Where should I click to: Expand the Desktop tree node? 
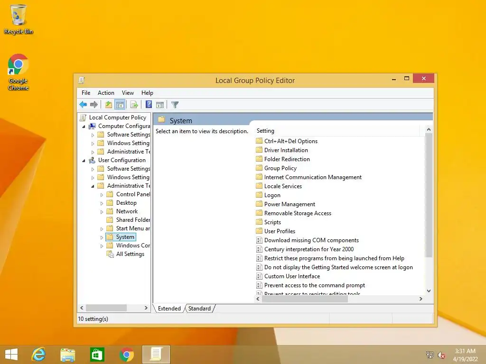click(102, 203)
